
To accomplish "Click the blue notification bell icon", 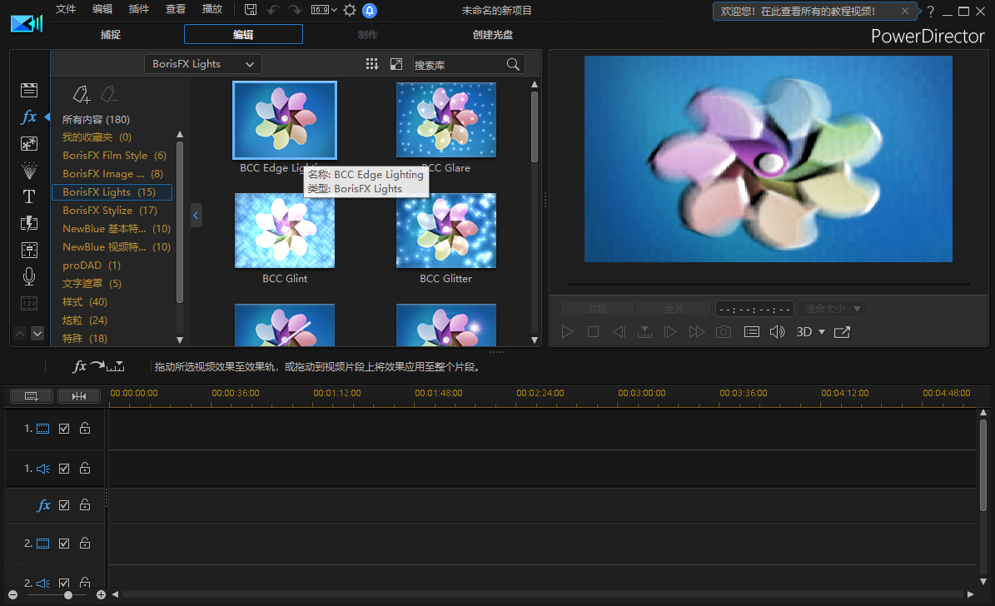I will click(370, 10).
